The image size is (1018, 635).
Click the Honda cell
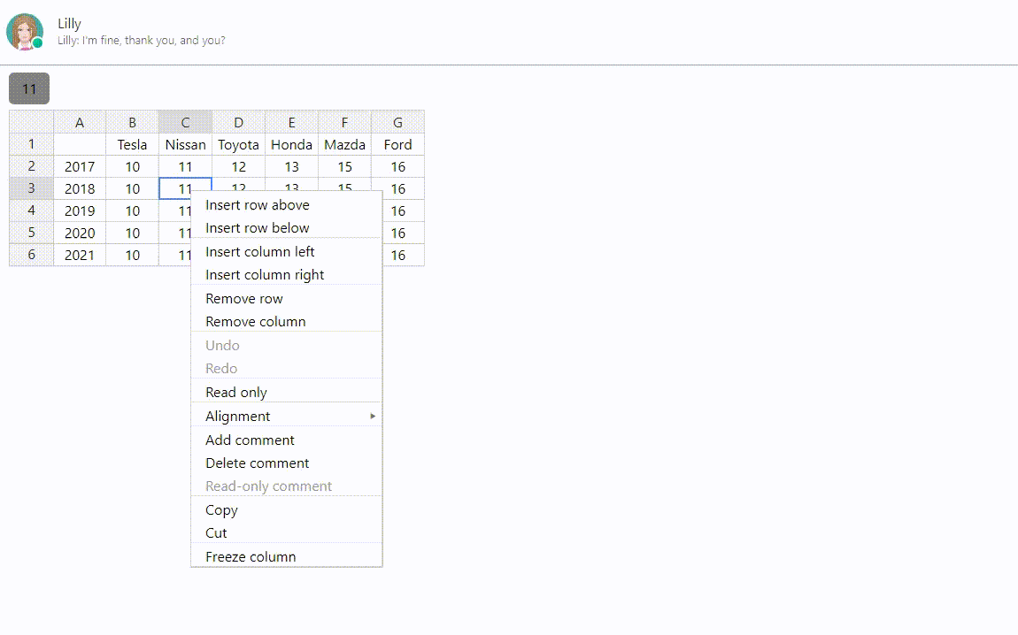[x=291, y=145]
